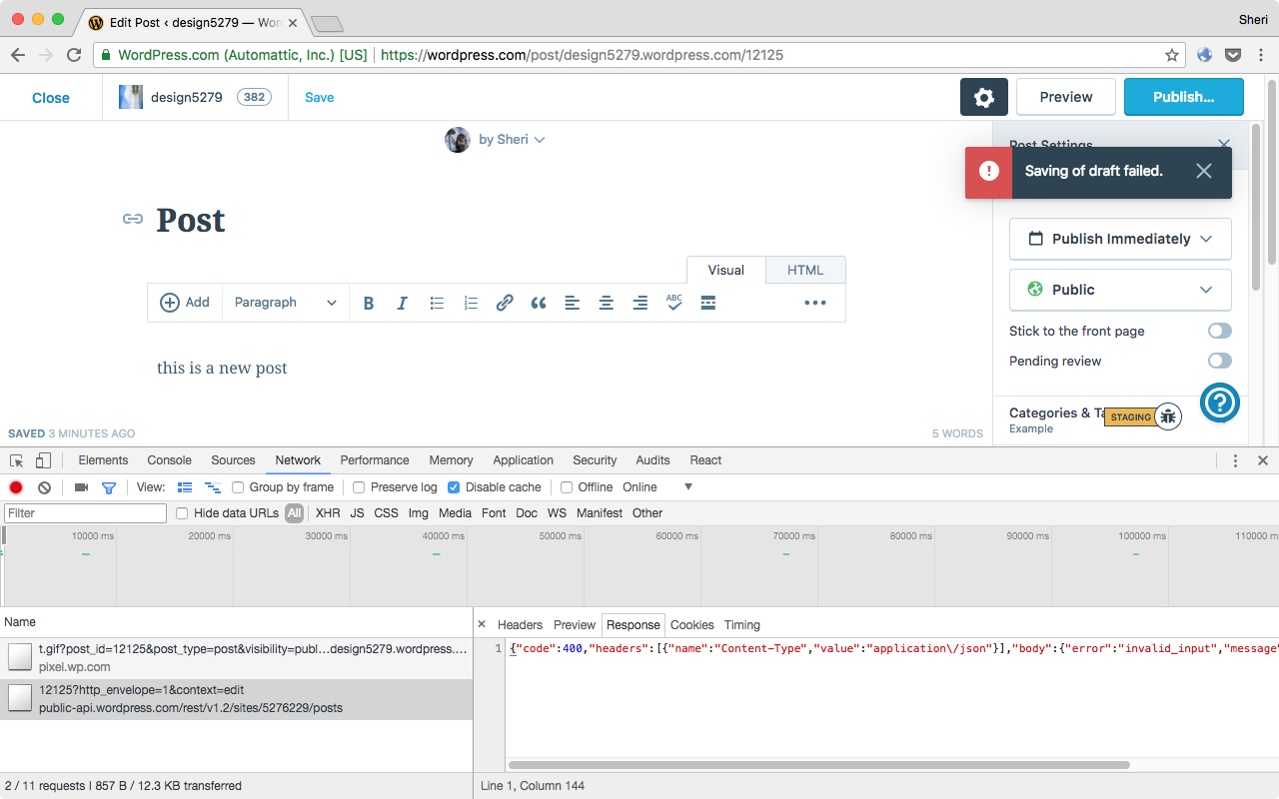Apply italic formatting
Viewport: 1279px width, 799px height.
click(403, 303)
